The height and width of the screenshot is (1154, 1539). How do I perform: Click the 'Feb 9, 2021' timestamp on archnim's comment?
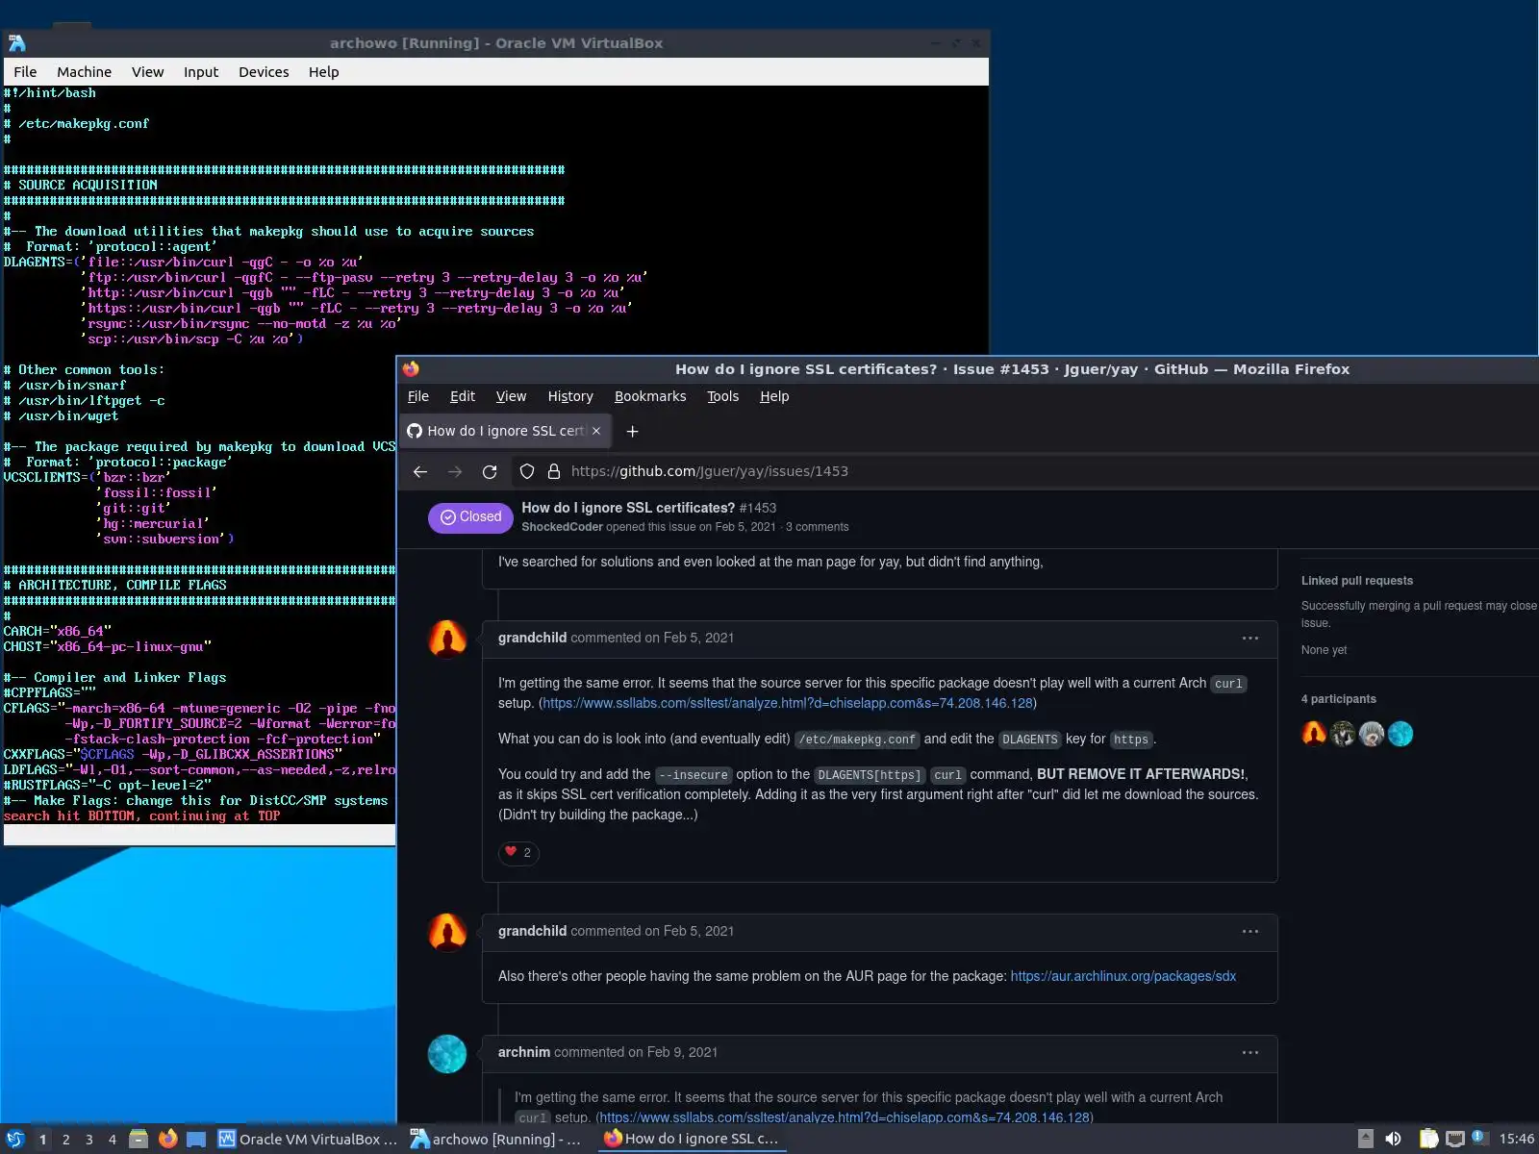click(682, 1052)
